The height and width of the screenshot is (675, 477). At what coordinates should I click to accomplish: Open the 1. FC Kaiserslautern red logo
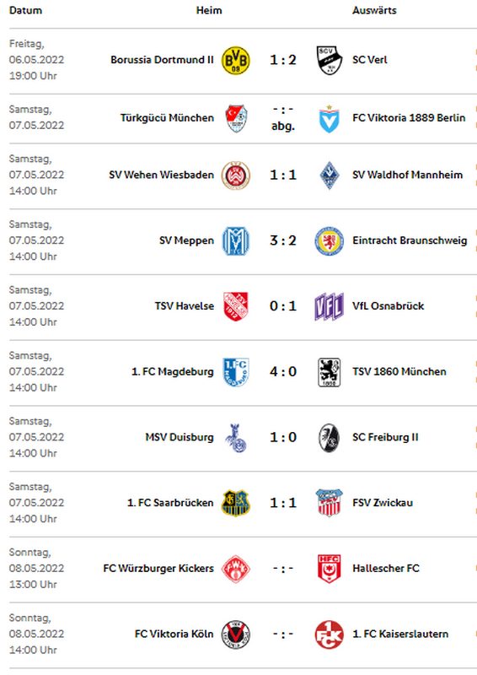click(x=329, y=634)
